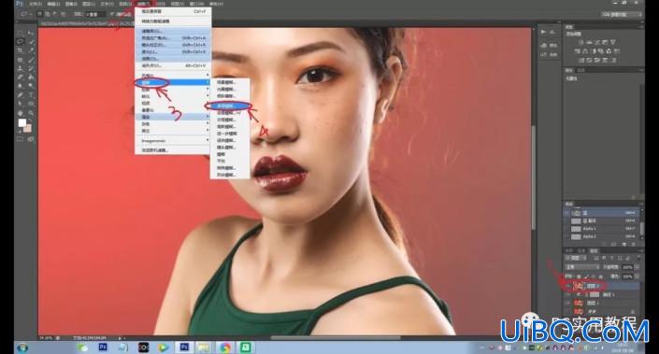Click 转换为智能滤镜 (Convert for Smart Filters)
This screenshot has width=659, height=354.
click(x=173, y=21)
